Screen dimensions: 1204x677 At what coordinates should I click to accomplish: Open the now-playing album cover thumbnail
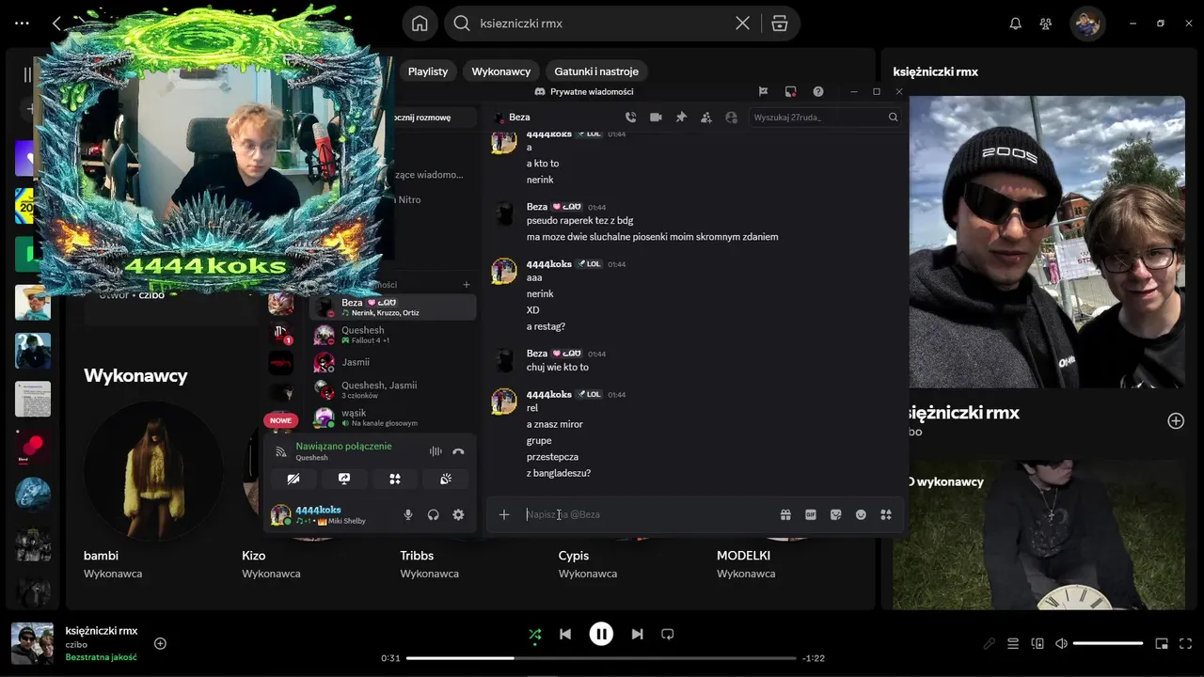click(x=32, y=643)
